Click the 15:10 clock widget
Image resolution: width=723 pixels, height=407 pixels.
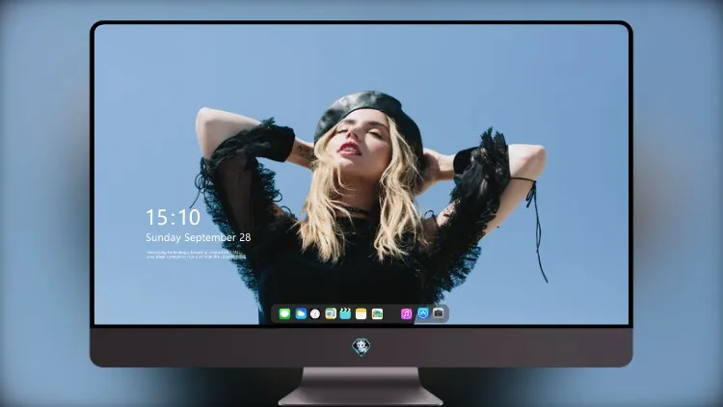[173, 217]
